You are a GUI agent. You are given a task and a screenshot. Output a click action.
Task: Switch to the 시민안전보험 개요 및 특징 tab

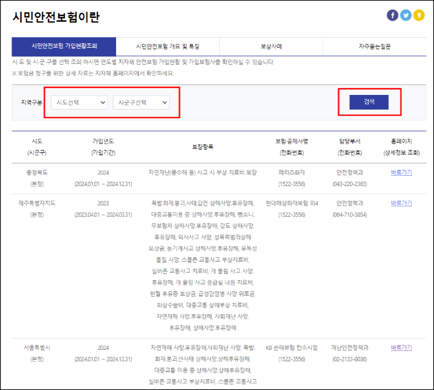(167, 47)
